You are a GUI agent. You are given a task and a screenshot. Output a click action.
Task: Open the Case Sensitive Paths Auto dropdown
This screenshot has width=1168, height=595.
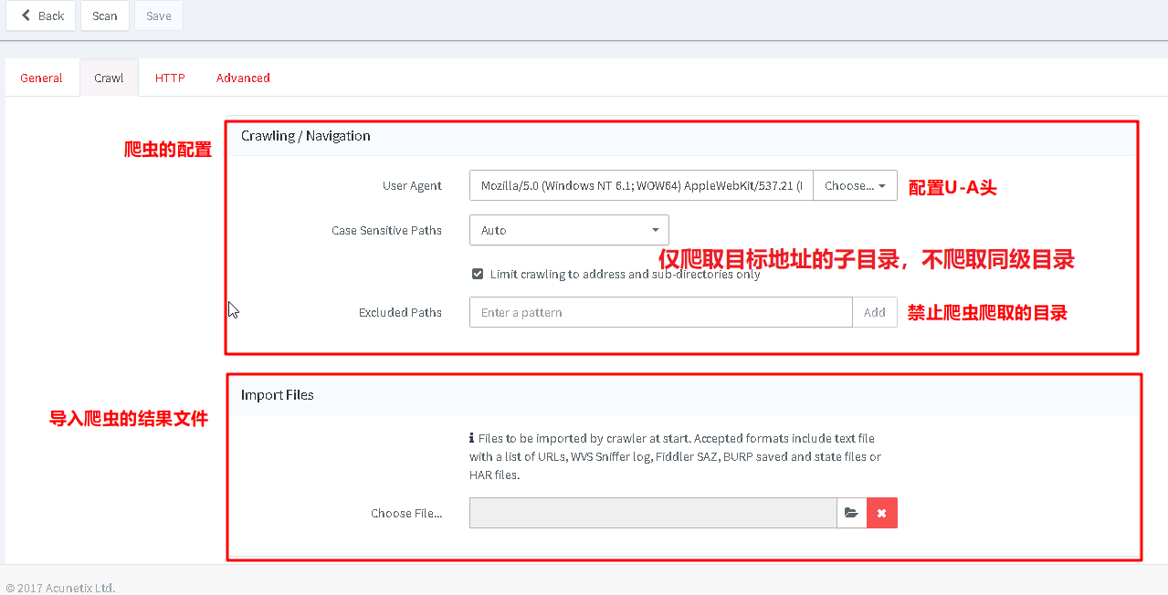[x=569, y=230]
